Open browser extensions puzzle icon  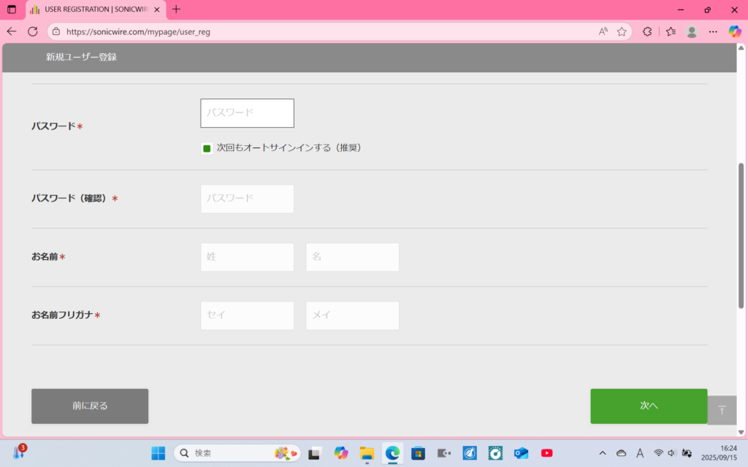647,31
